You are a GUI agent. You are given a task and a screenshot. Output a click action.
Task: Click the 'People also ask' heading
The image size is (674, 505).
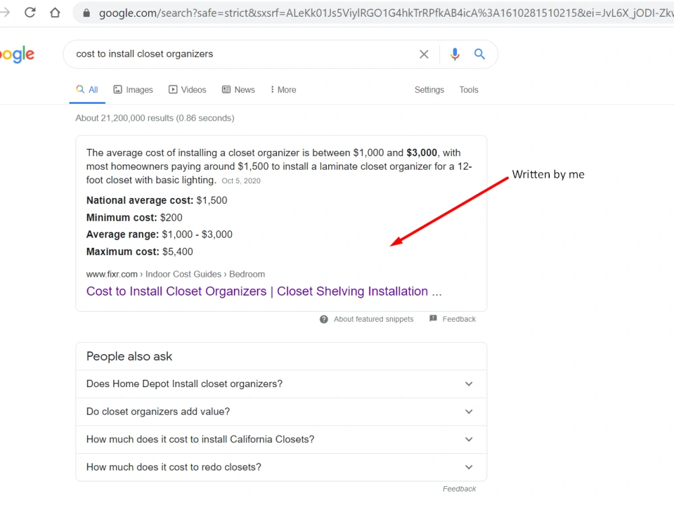129,356
